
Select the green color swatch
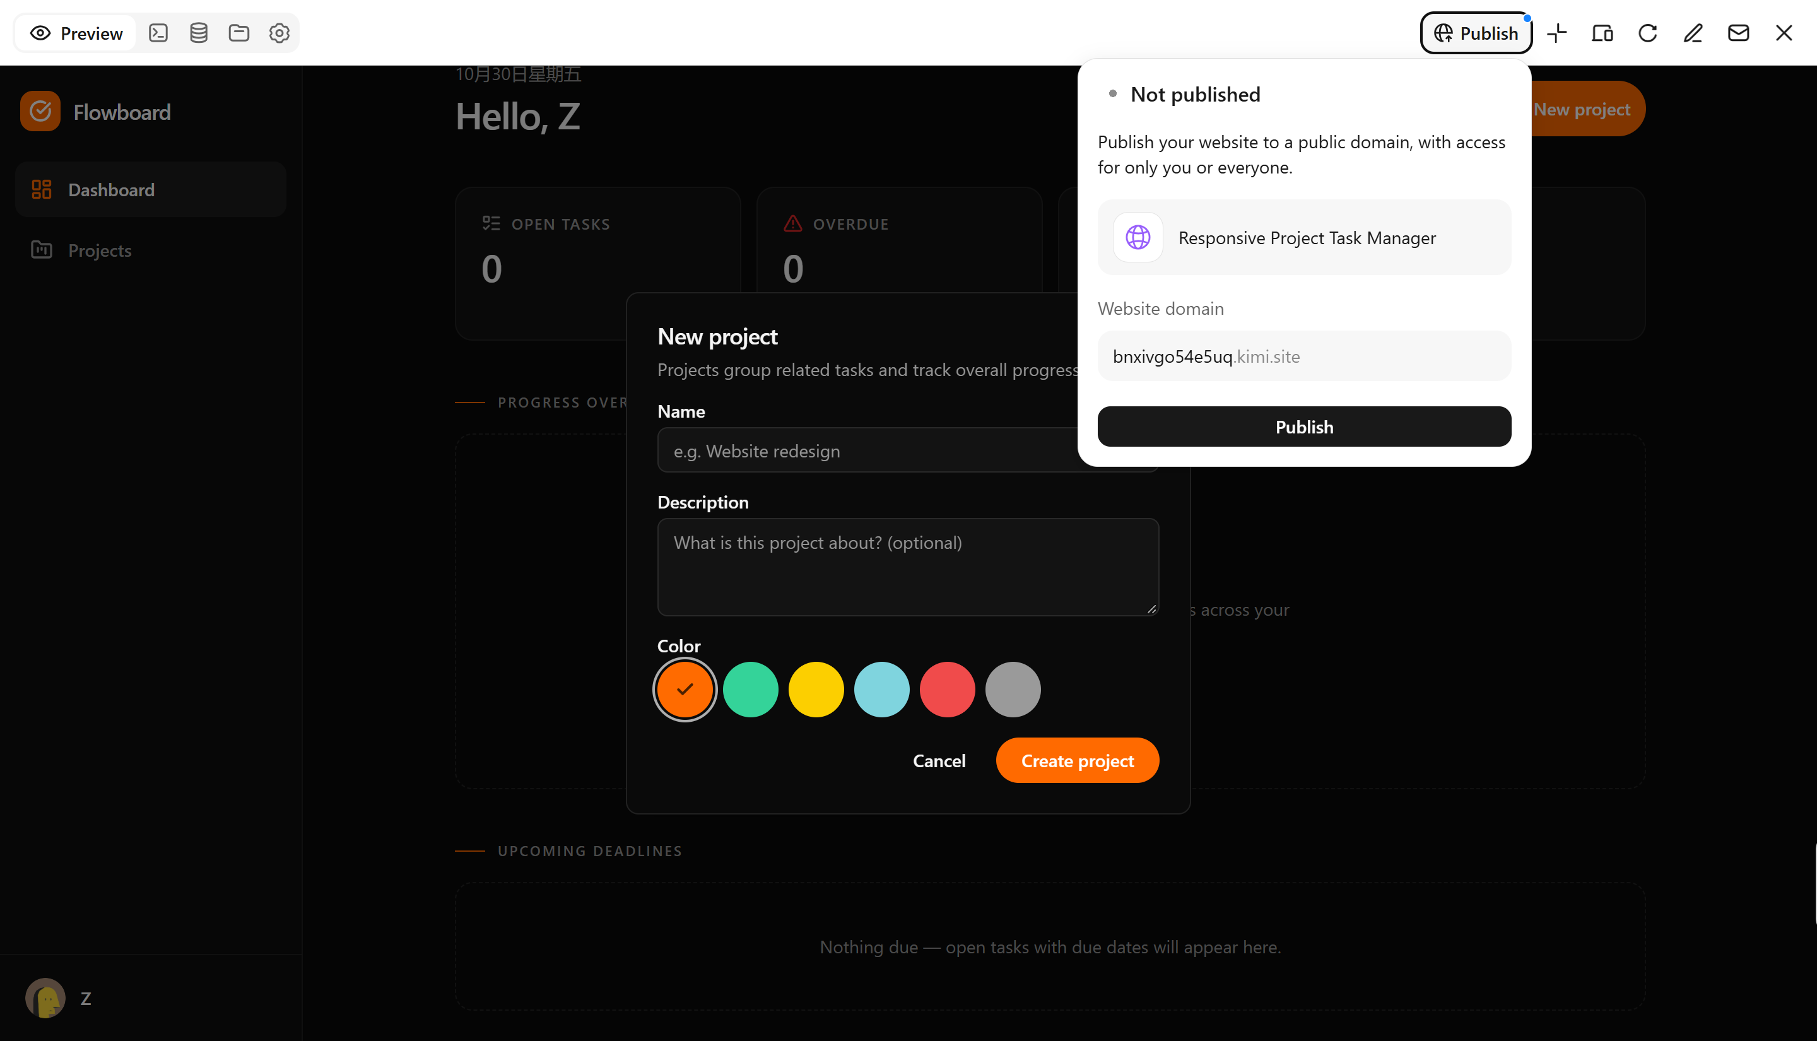(x=751, y=690)
